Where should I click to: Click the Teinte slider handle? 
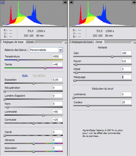point(45,68)
